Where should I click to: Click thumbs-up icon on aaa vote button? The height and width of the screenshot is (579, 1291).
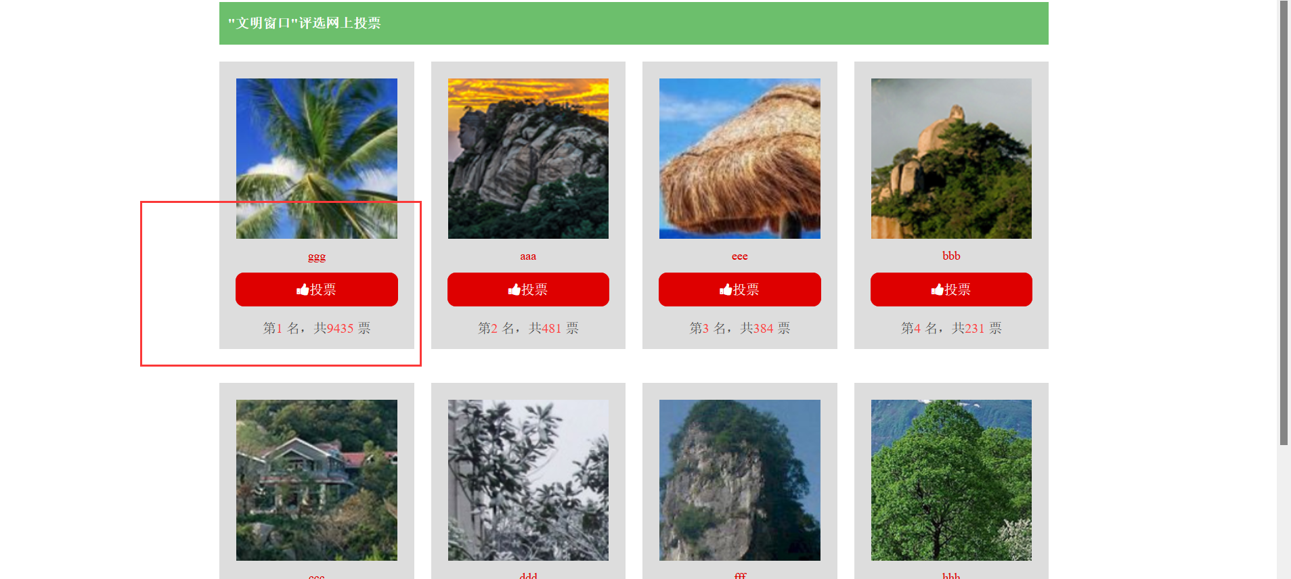515,289
